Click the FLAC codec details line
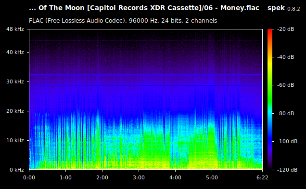 tap(123, 21)
